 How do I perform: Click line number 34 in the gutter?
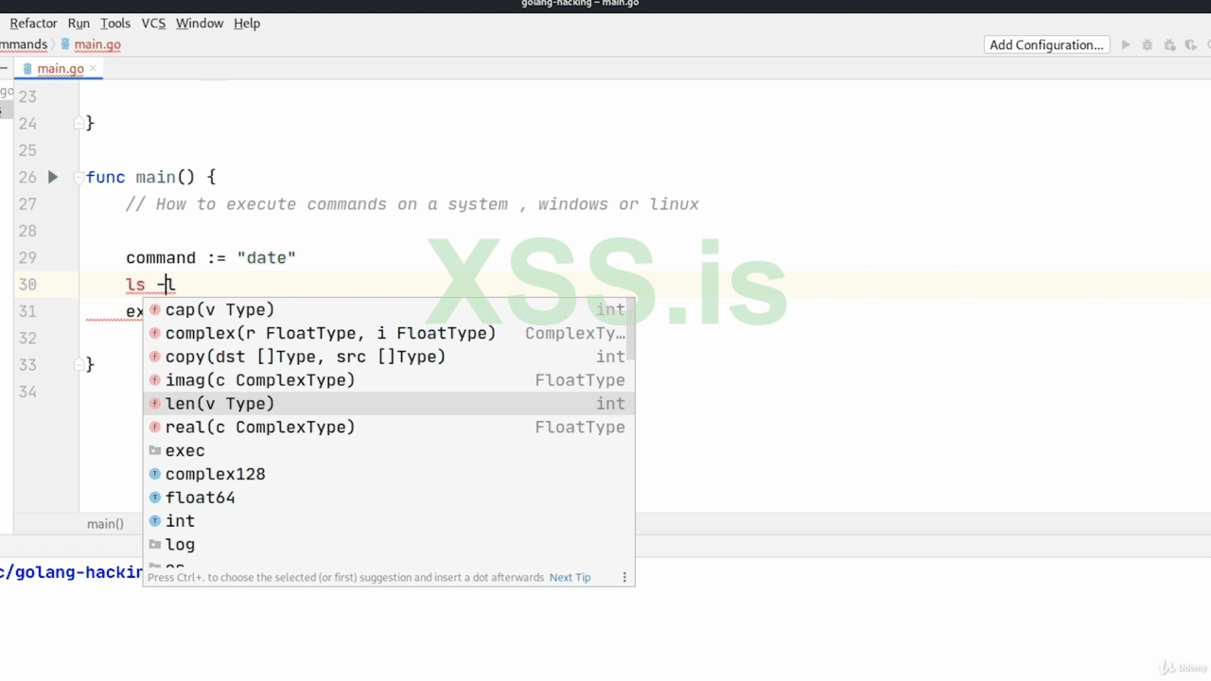[x=26, y=392]
